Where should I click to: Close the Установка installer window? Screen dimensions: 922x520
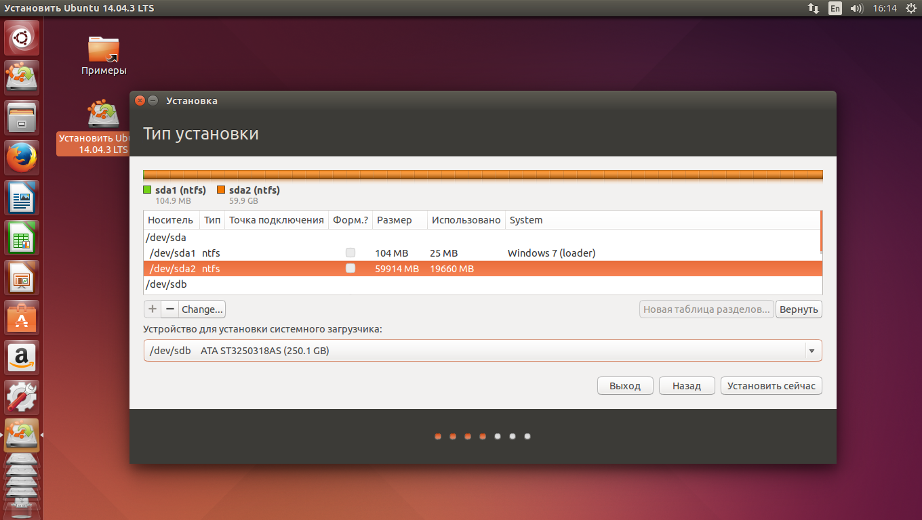point(140,101)
